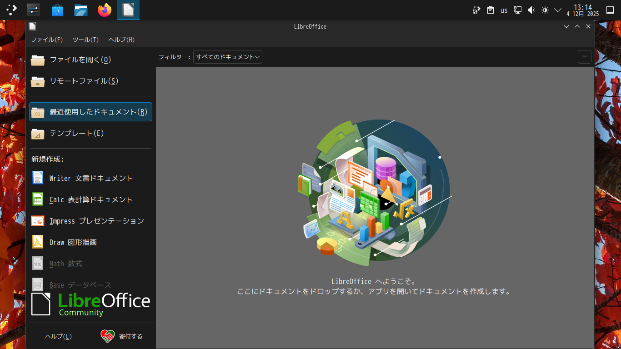This screenshot has width=621, height=349.
Task: Switch document list to list view
Action: click(x=584, y=57)
